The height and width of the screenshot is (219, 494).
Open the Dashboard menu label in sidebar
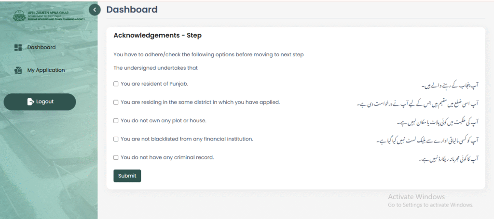click(41, 48)
